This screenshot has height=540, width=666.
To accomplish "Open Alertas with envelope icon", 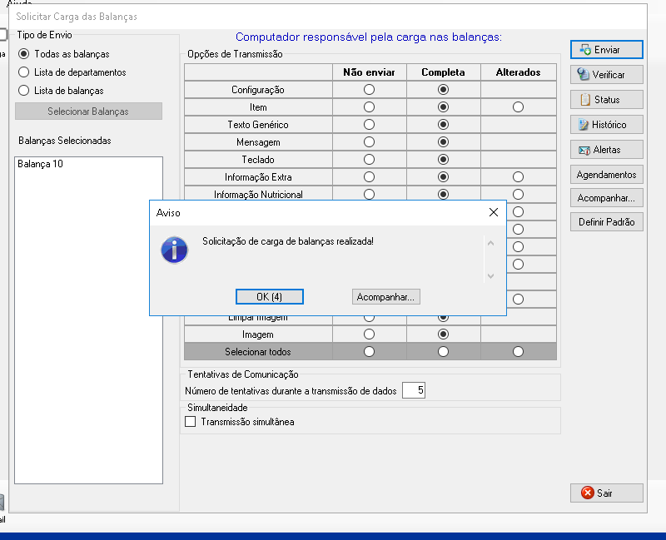I will click(x=585, y=150).
